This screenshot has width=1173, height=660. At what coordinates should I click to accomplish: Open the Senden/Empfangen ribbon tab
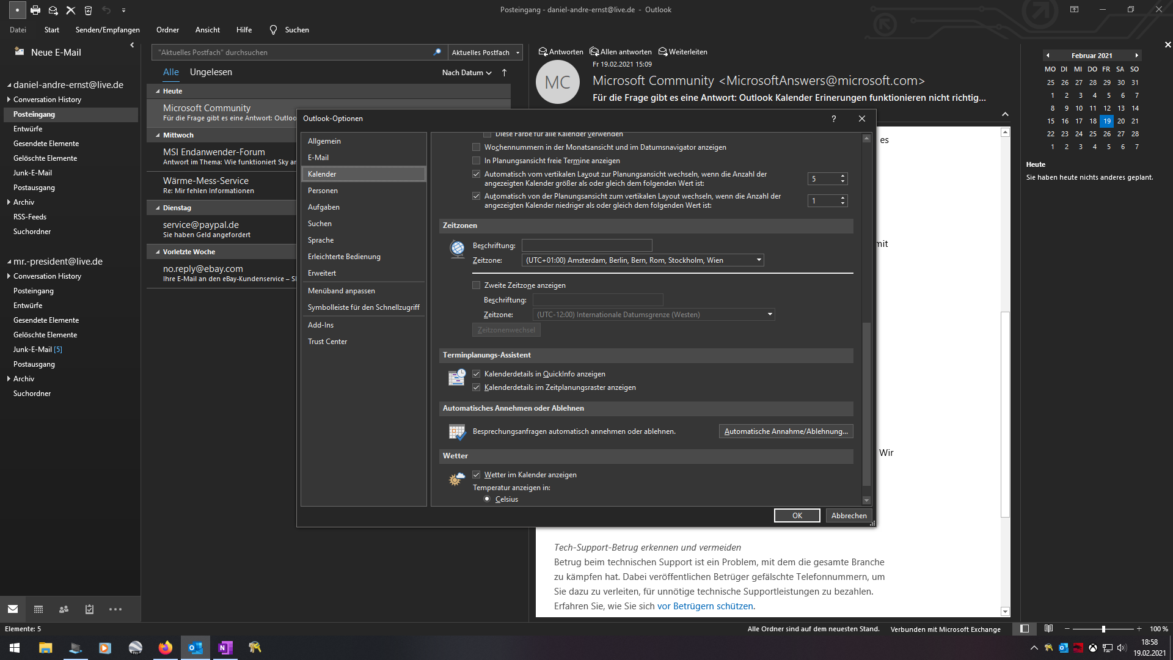coord(108,30)
